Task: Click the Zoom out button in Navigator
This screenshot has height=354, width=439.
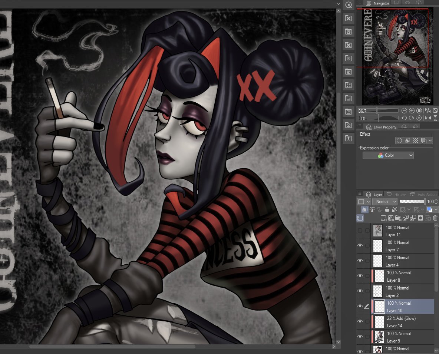Action: pyautogui.click(x=404, y=110)
